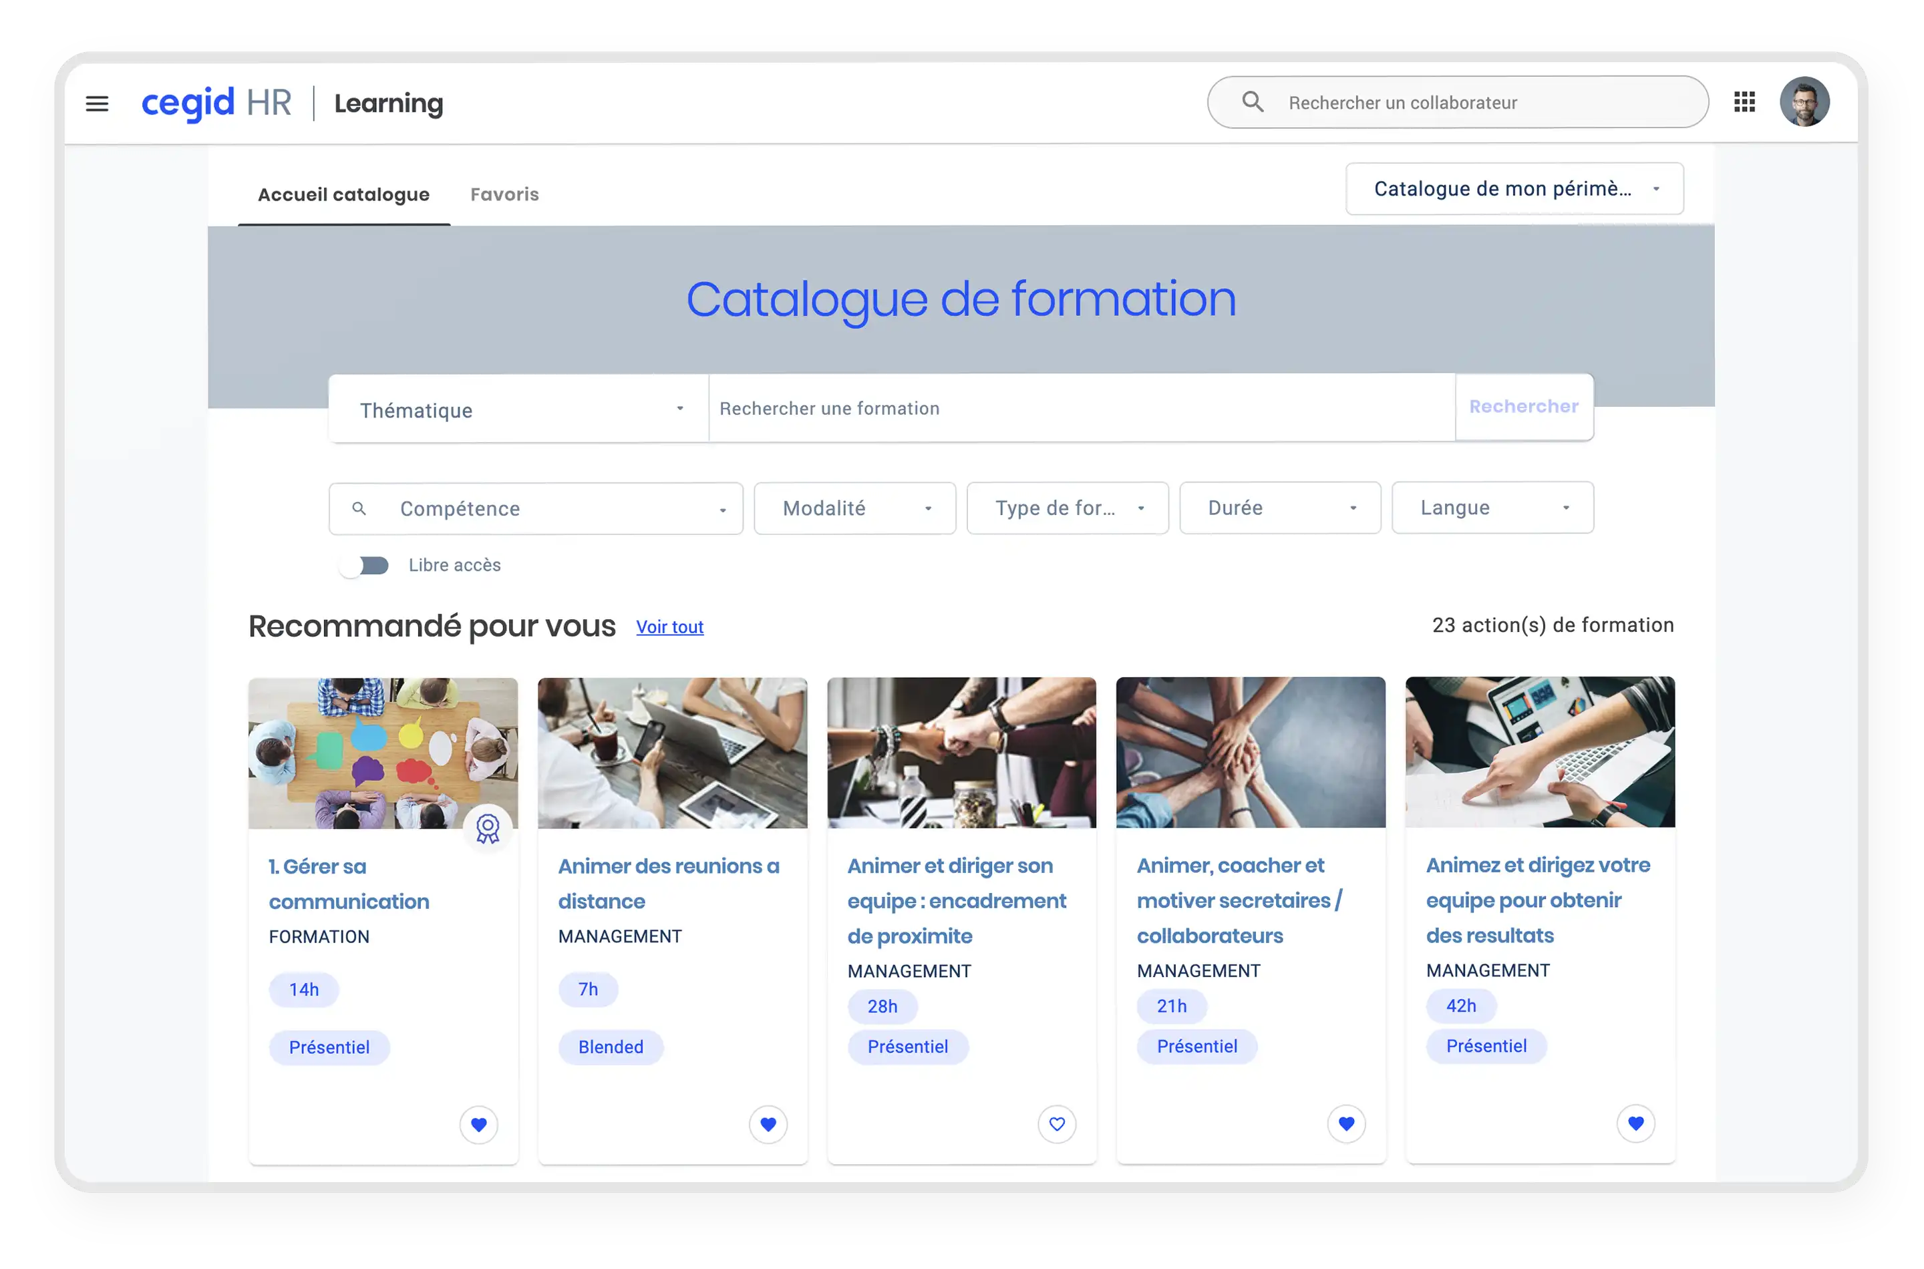The height and width of the screenshot is (1269, 1924).
Task: Click the cegid HR logo
Action: click(216, 103)
